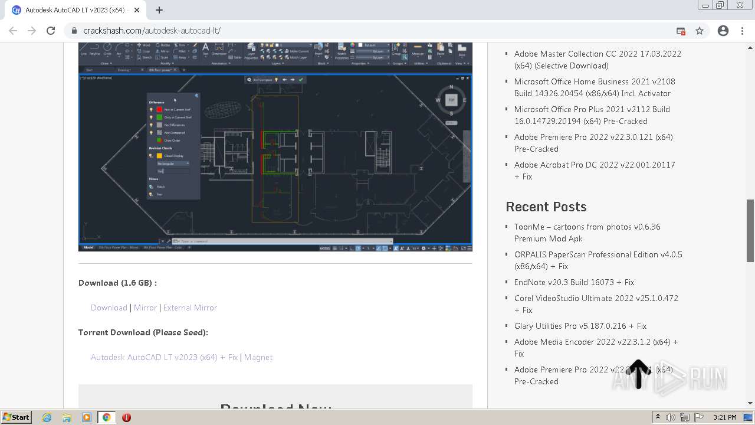The width and height of the screenshot is (755, 425).
Task: Click the scroll-to-top arrow button
Action: 638,374
